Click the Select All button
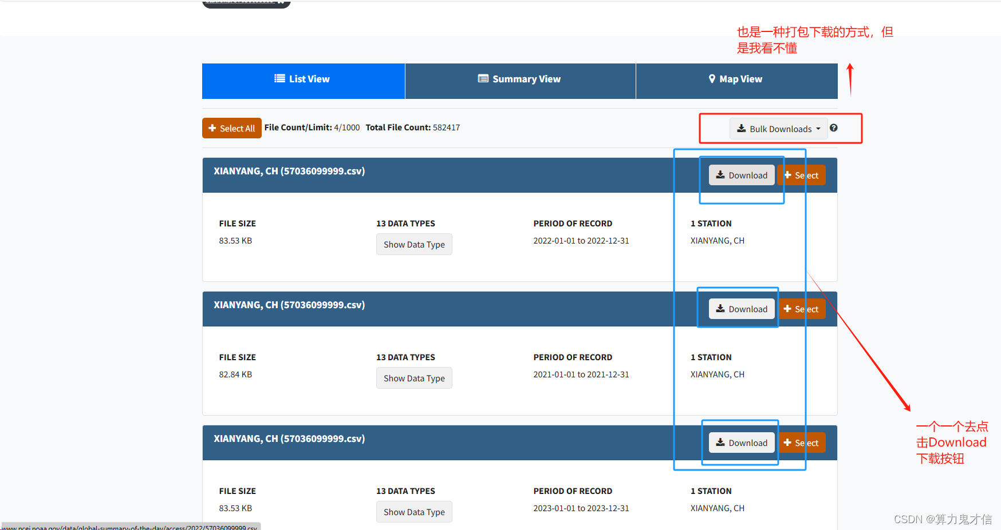This screenshot has width=1001, height=530. 232,128
